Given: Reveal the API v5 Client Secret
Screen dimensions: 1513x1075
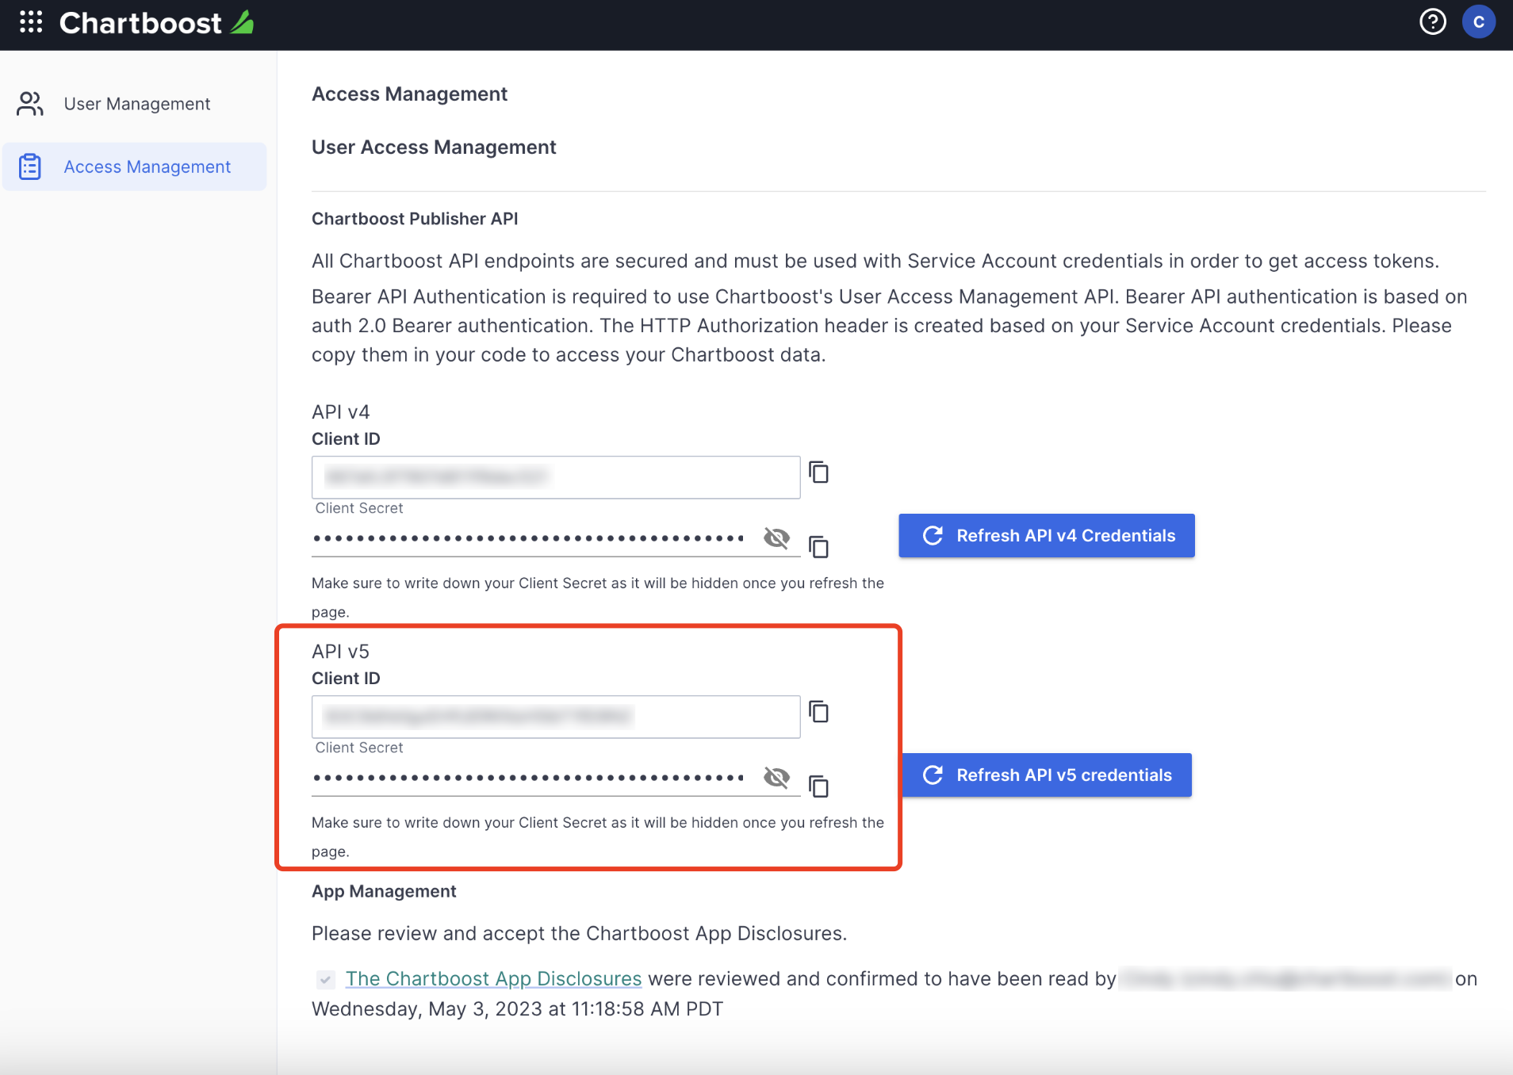Looking at the screenshot, I should [776, 778].
